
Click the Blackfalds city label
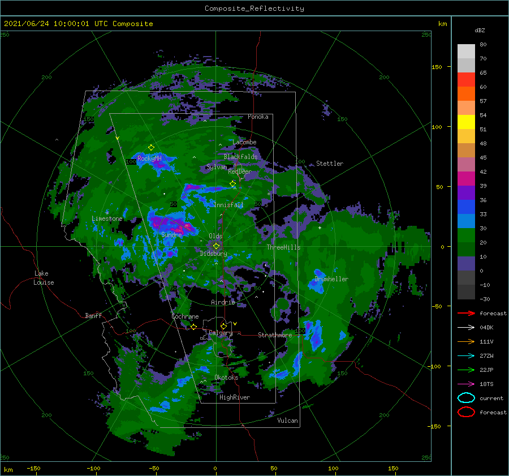point(240,157)
